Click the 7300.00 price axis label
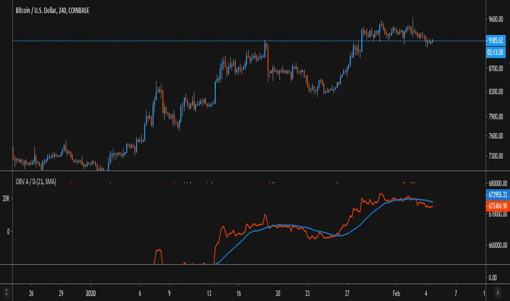The image size is (510, 301). click(498, 156)
